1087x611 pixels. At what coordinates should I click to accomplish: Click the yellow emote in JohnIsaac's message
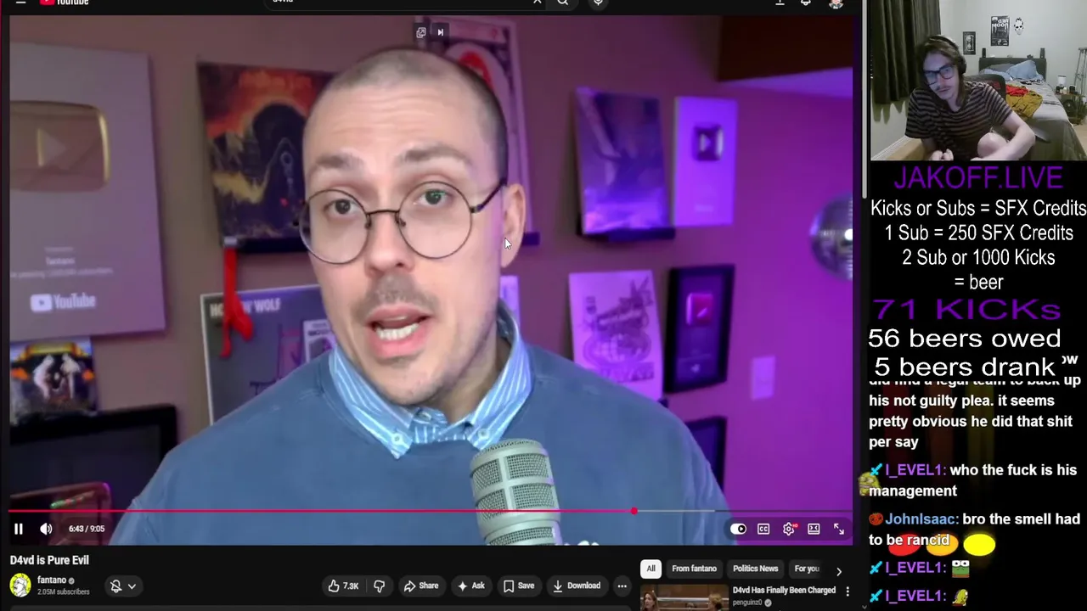[979, 544]
